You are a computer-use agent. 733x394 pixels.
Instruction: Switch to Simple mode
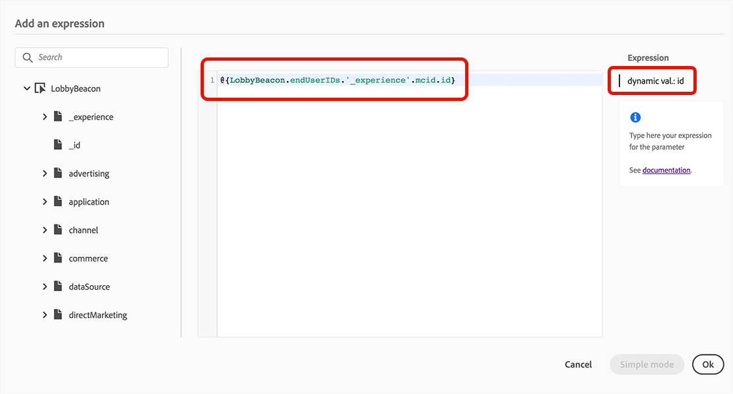(647, 364)
